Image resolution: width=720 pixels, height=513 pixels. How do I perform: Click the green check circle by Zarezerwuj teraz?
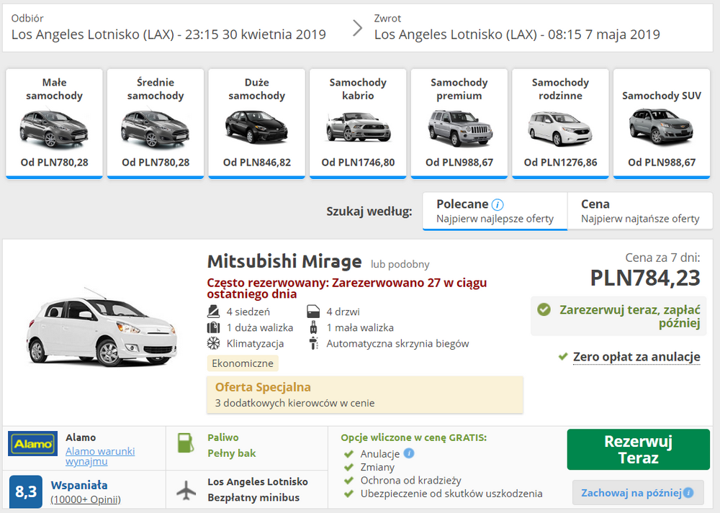(x=544, y=309)
